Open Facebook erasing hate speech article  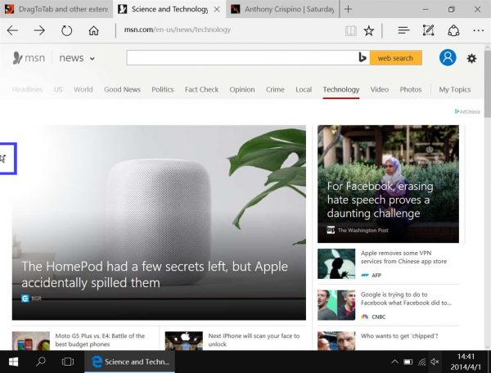[380, 200]
